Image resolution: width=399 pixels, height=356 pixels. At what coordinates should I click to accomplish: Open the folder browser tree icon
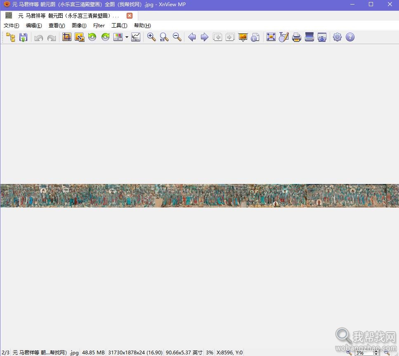(10, 37)
